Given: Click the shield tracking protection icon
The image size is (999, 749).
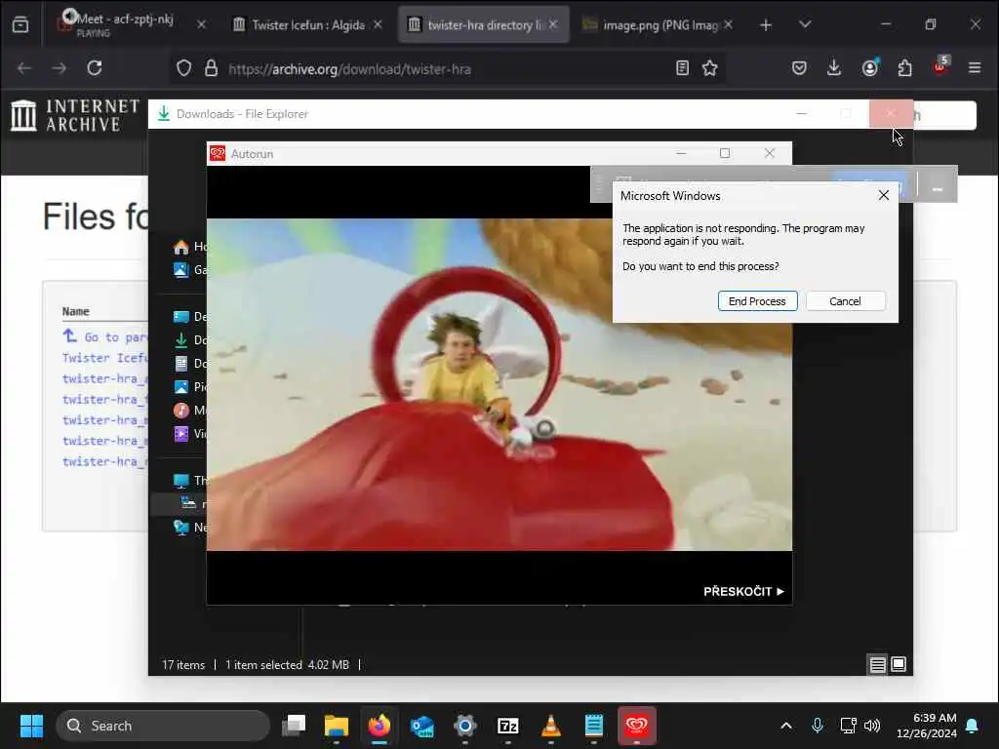Looking at the screenshot, I should coord(183,68).
